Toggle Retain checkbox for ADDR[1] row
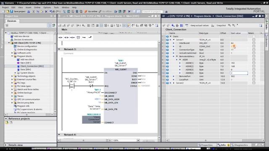Viewport: 269px width, 151px height. pos(254,63)
